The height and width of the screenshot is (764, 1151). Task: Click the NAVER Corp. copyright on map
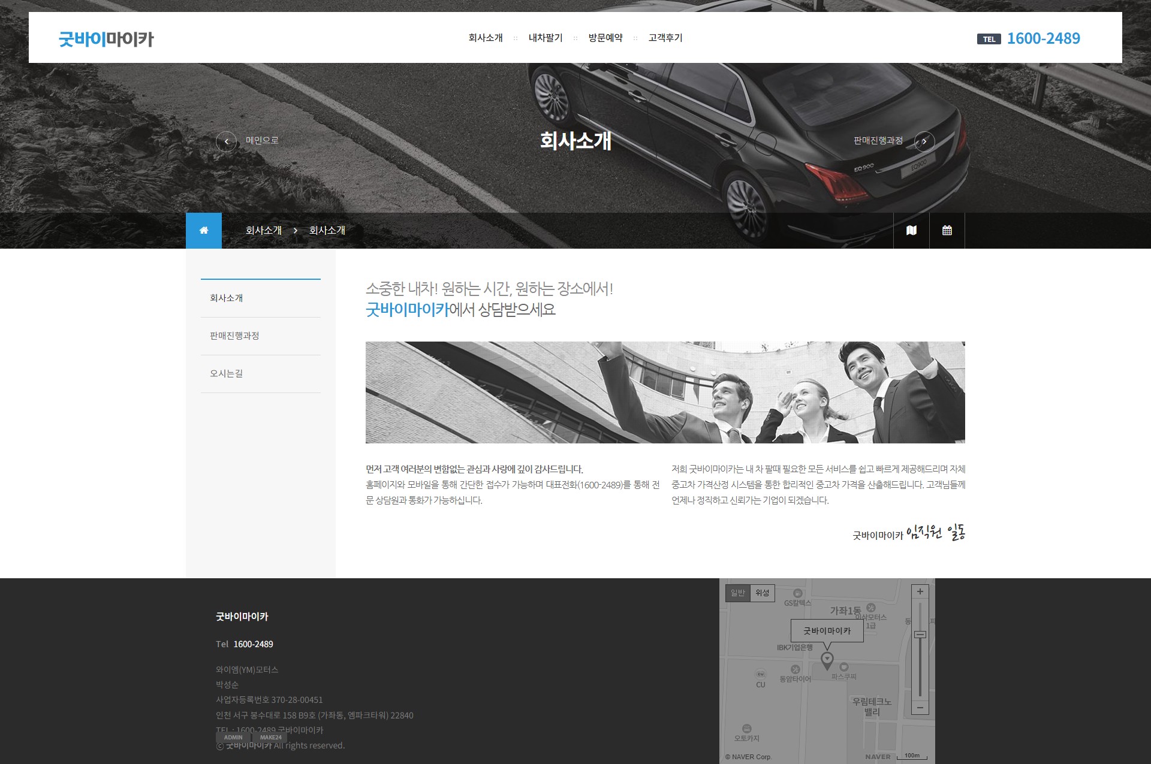click(748, 757)
